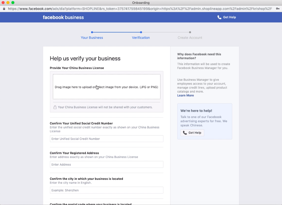Click the lock icon in the address bar
Viewport: 282px width, 205px height.
[x=4, y=9]
